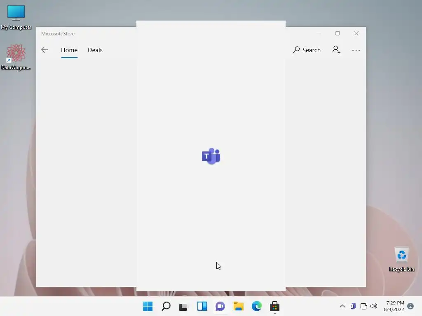Select the Recycle Bin icon
Viewport: 422px width, 316px height.
[x=401, y=259]
